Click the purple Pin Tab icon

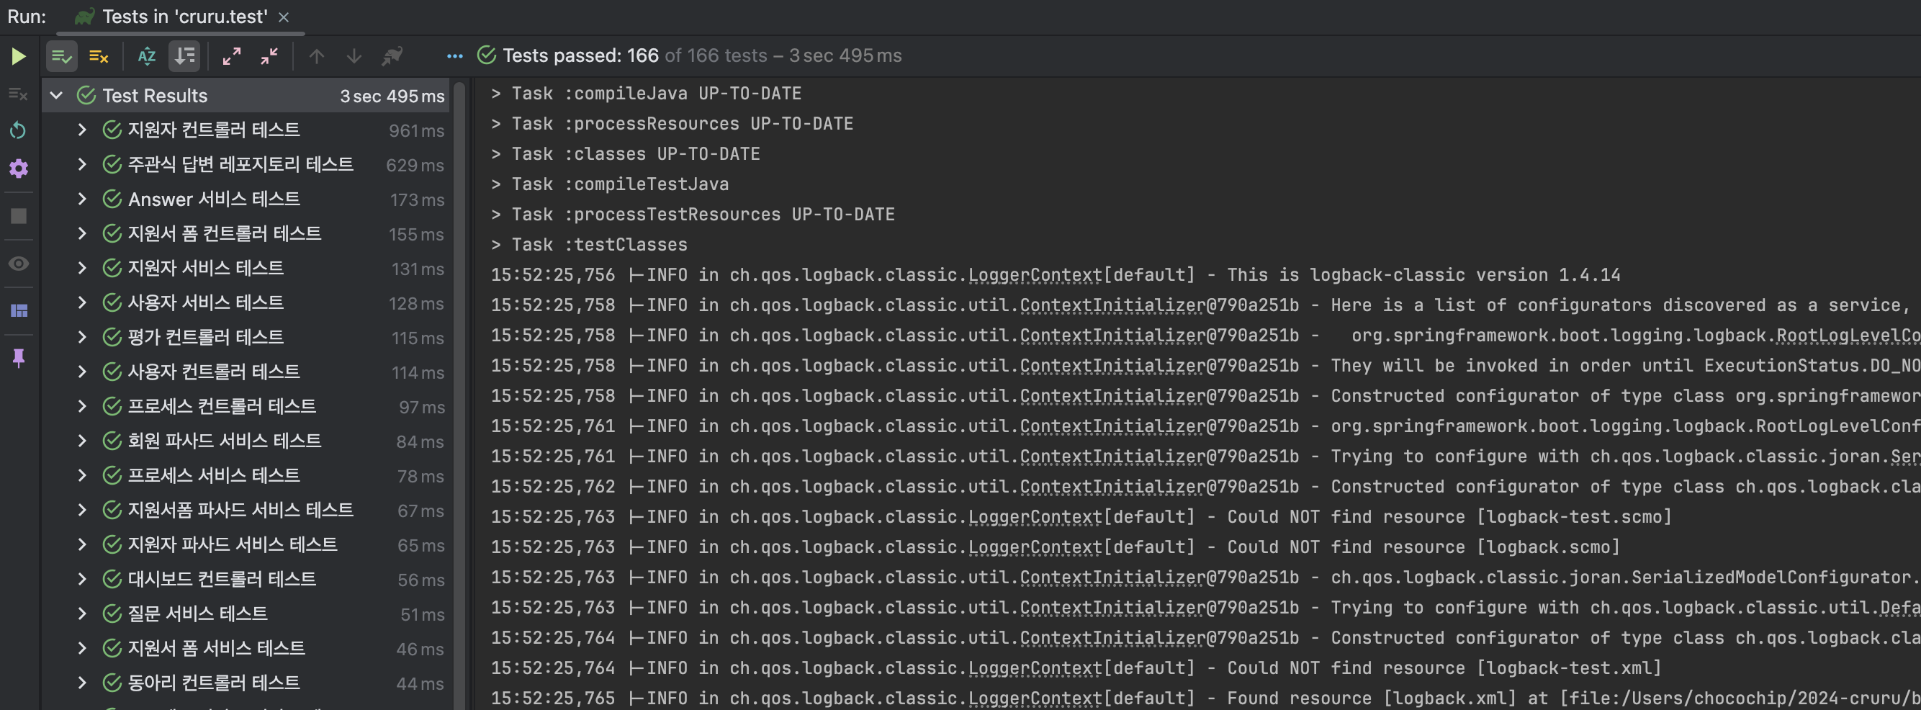(x=19, y=359)
